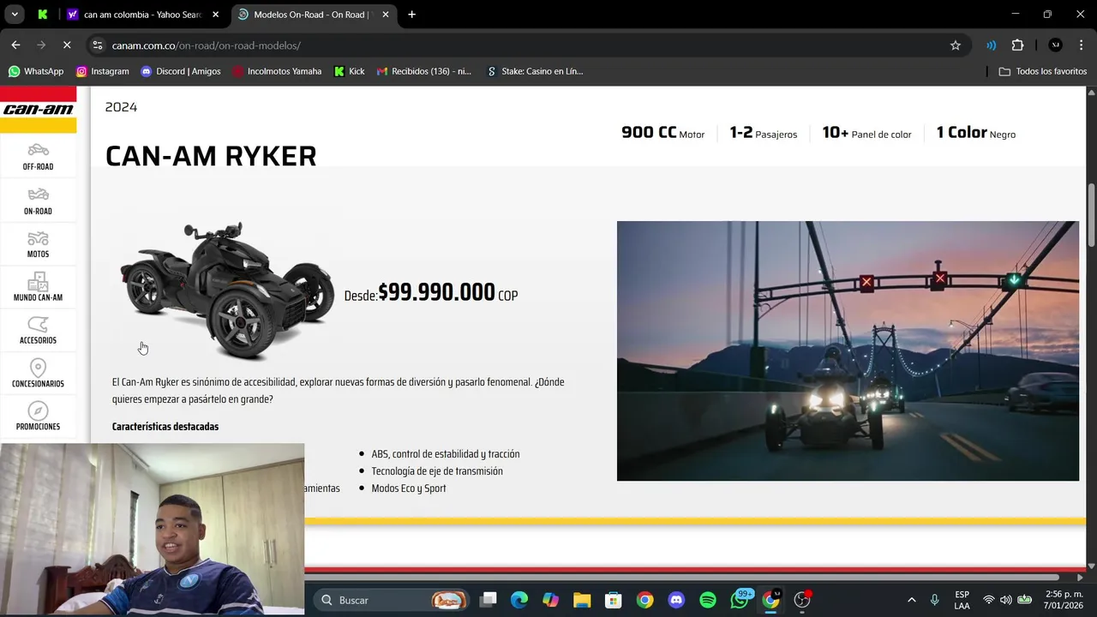Click the 1 Color Negro spec

(975, 133)
